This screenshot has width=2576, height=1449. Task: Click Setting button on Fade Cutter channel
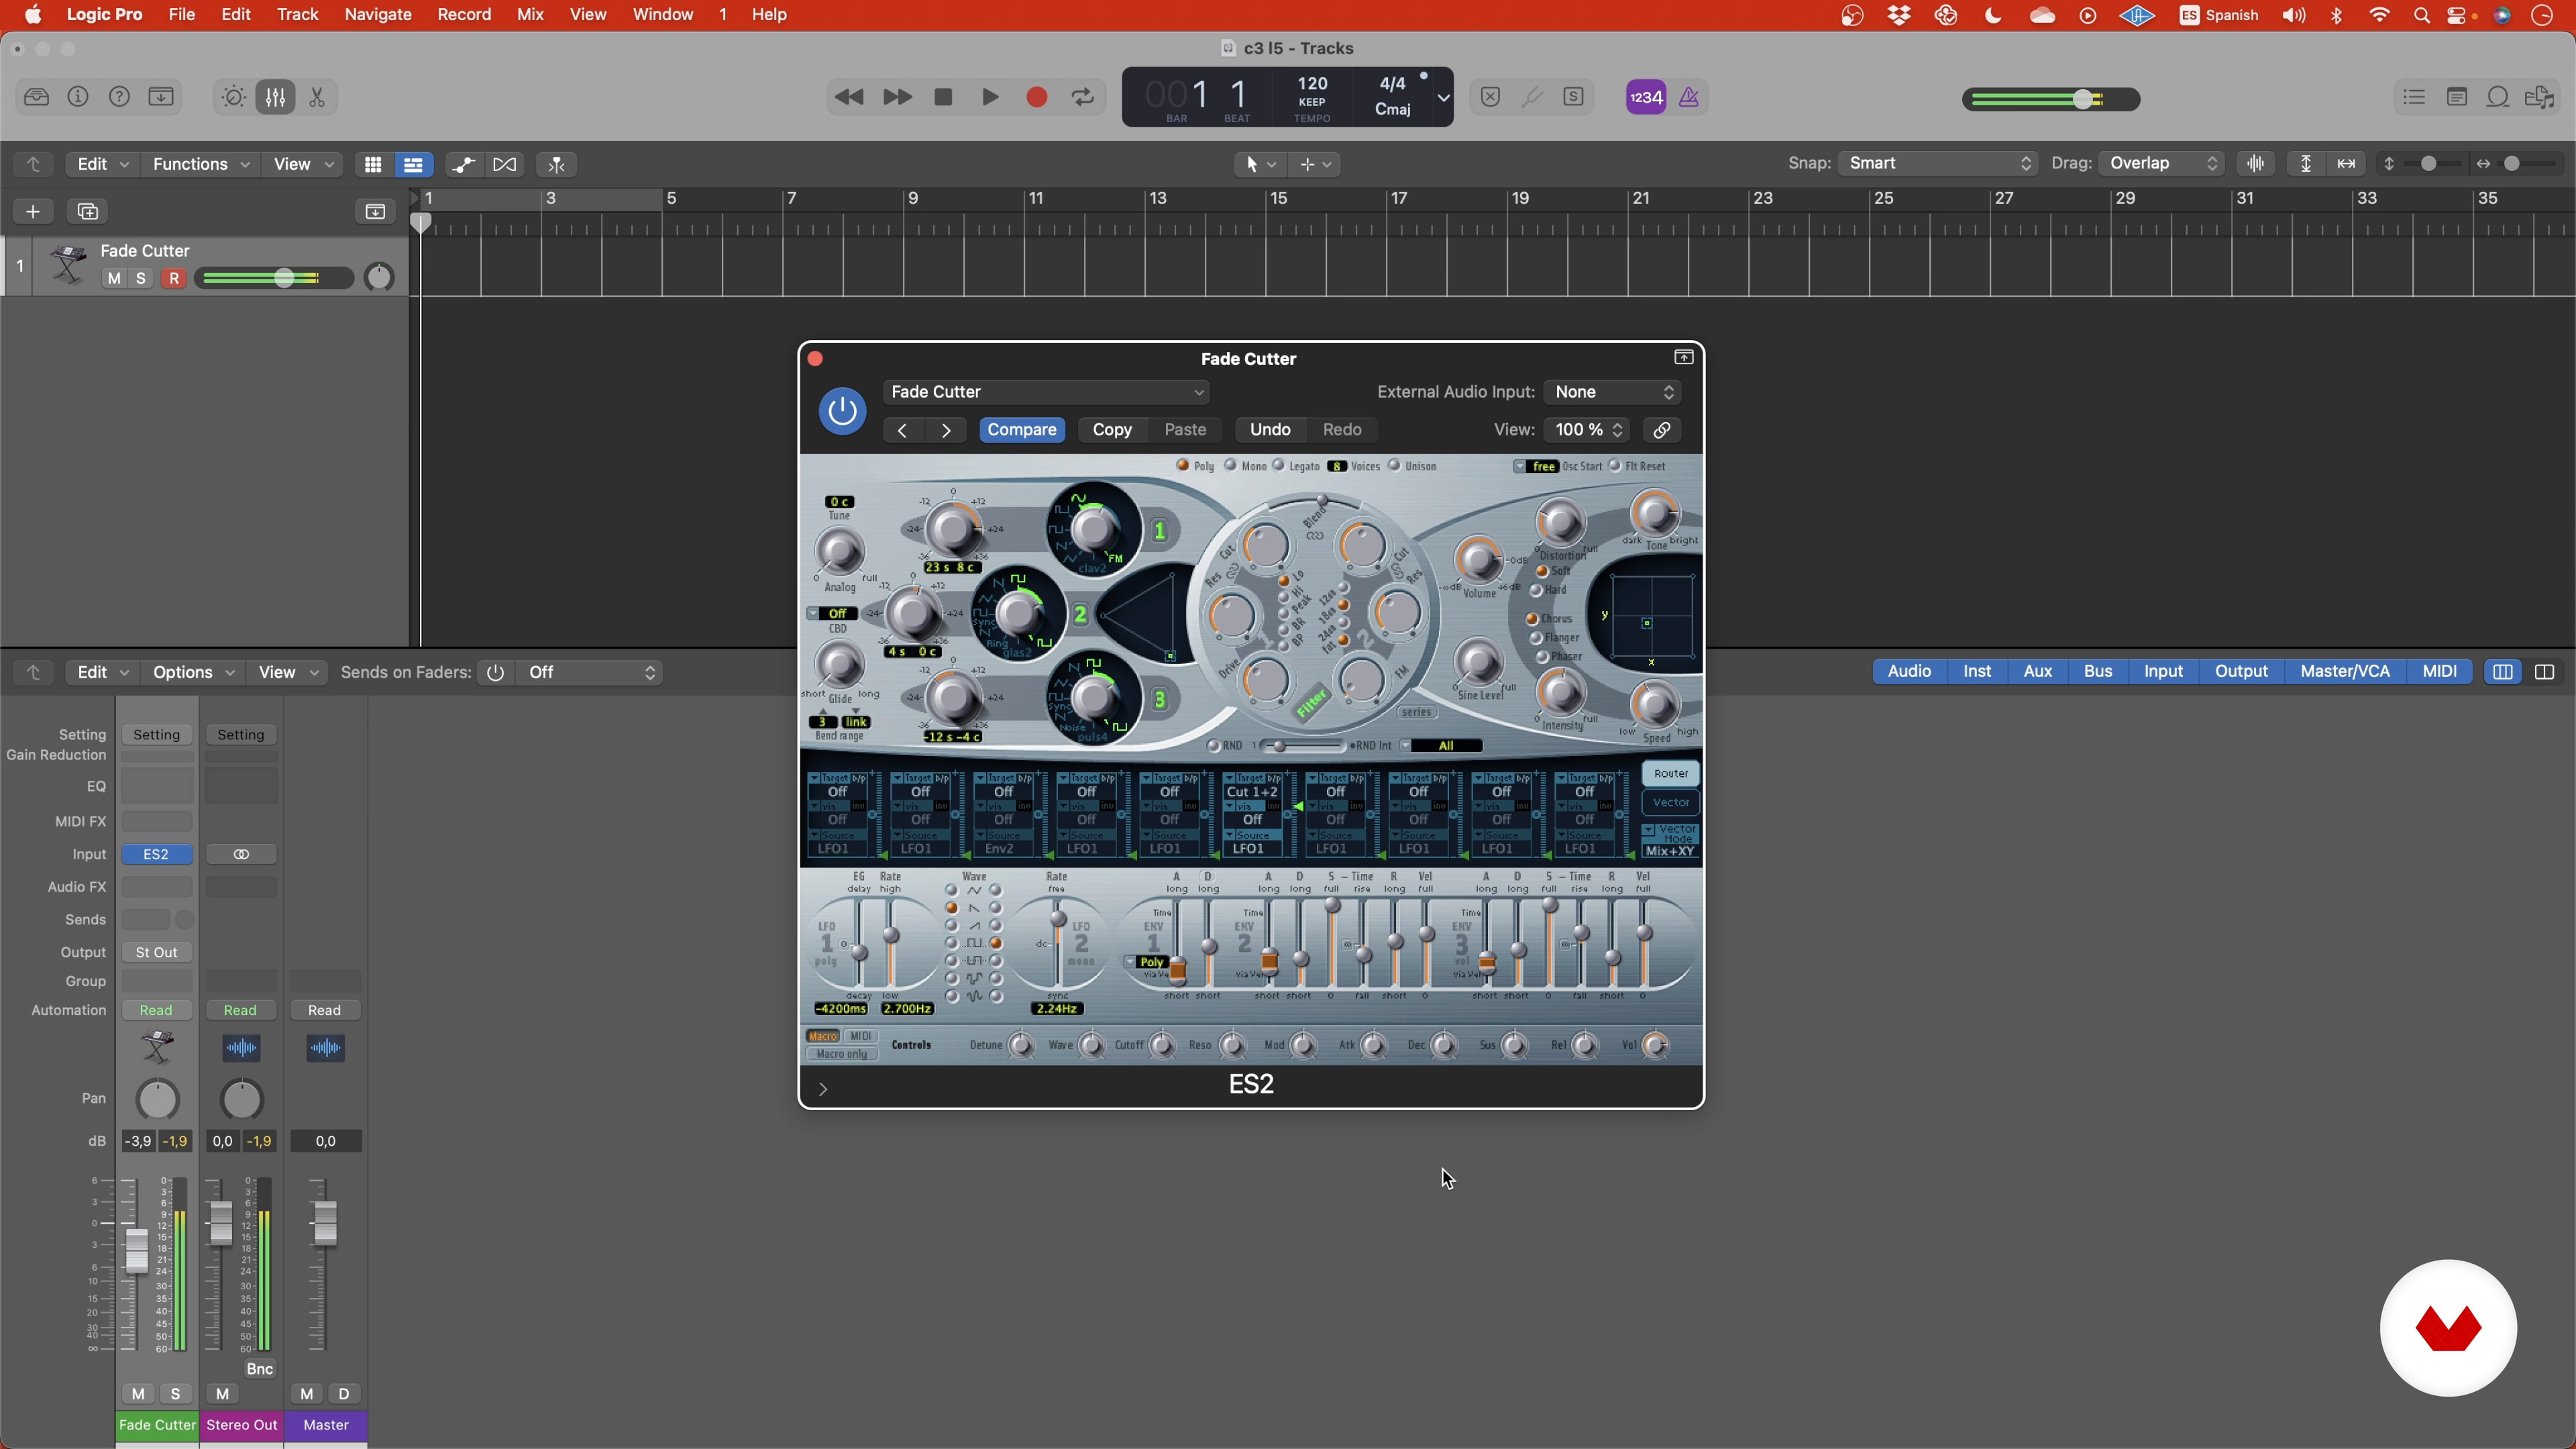coord(157,734)
